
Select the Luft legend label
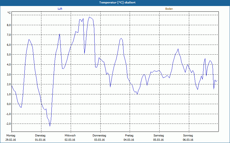point(60,9)
